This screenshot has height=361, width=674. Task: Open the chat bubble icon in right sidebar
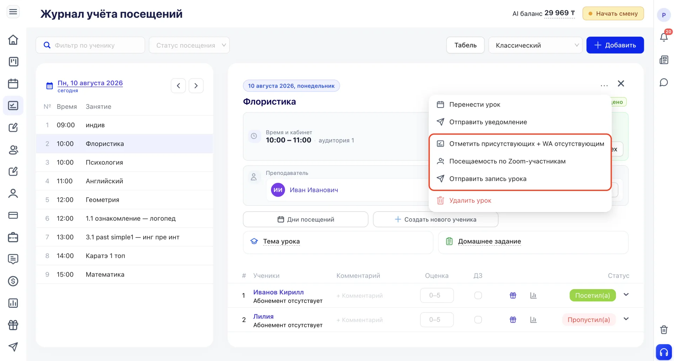tap(664, 82)
